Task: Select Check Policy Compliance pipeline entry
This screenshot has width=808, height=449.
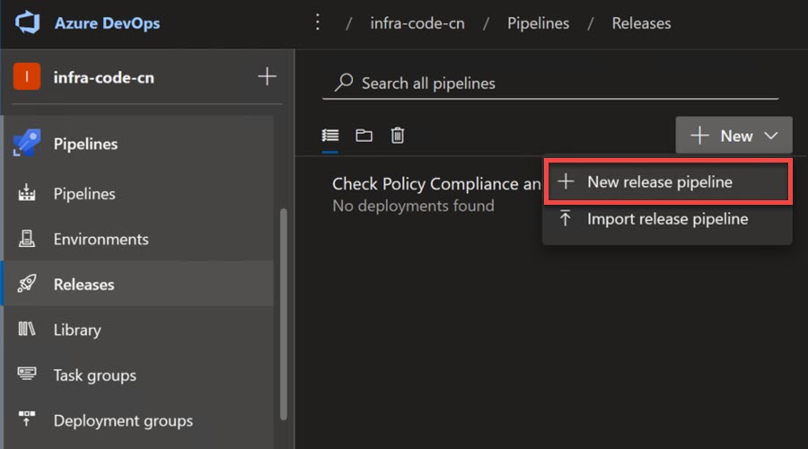Action: (x=436, y=184)
